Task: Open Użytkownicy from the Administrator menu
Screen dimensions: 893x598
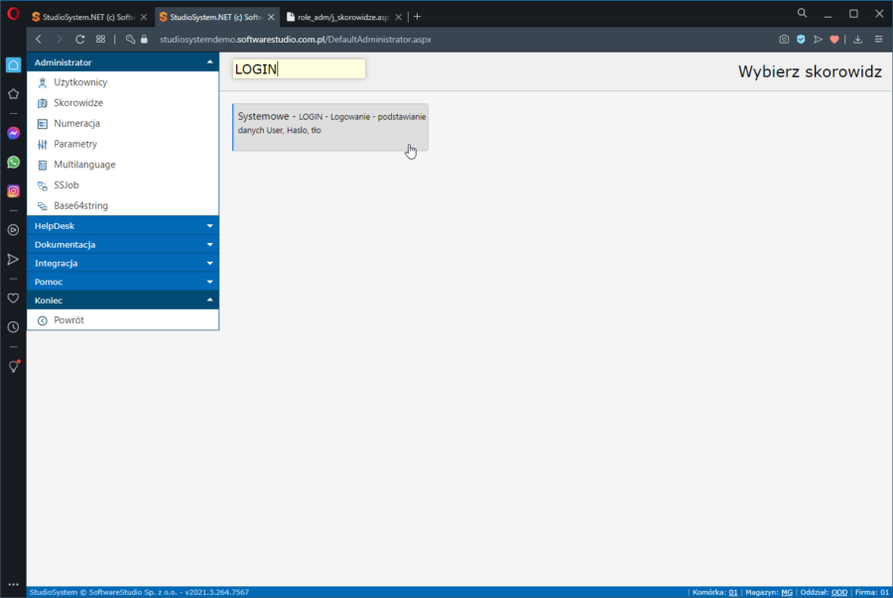Action: 80,82
